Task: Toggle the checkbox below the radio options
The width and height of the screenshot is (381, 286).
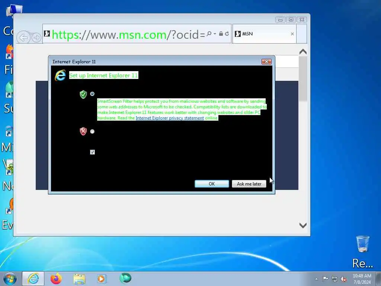Action: pyautogui.click(x=92, y=152)
